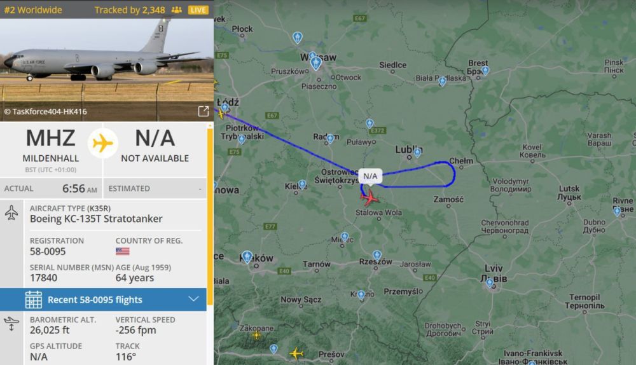Click the LIVE badge
636x365 pixels.
click(x=198, y=10)
